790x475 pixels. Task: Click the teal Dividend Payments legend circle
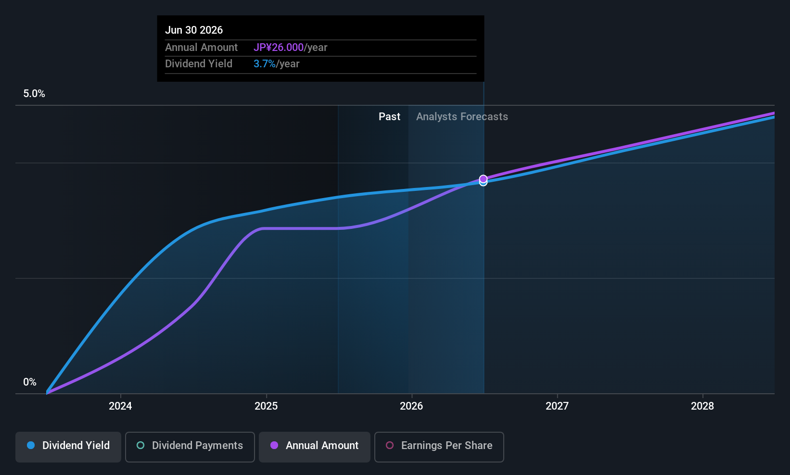click(140, 445)
